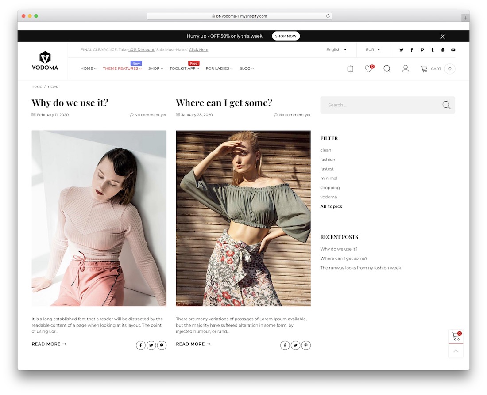Dismiss the promo banner with X

[x=442, y=36]
